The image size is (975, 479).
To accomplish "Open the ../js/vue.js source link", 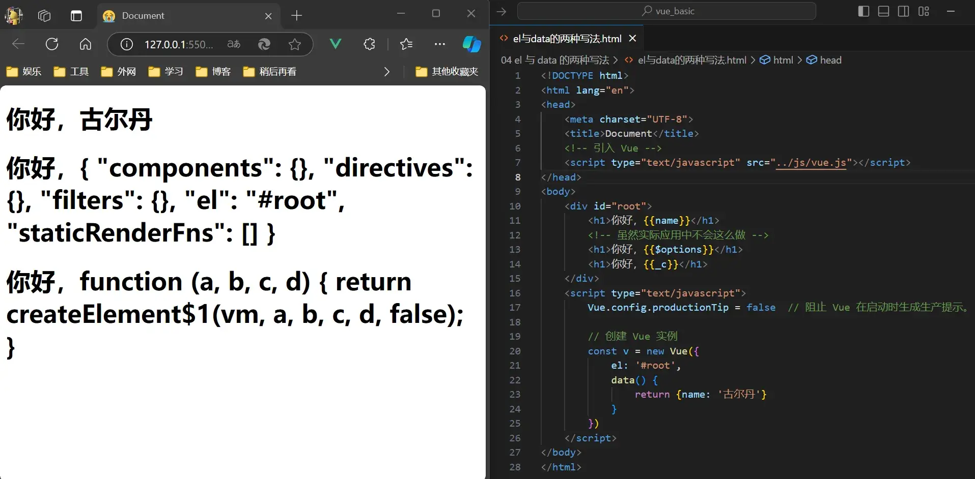I will [x=811, y=163].
